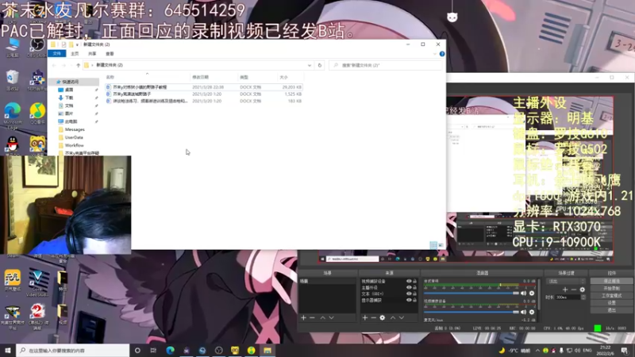Open Messages folder in navigation pane
The height and width of the screenshot is (357, 635).
pyautogui.click(x=75, y=129)
